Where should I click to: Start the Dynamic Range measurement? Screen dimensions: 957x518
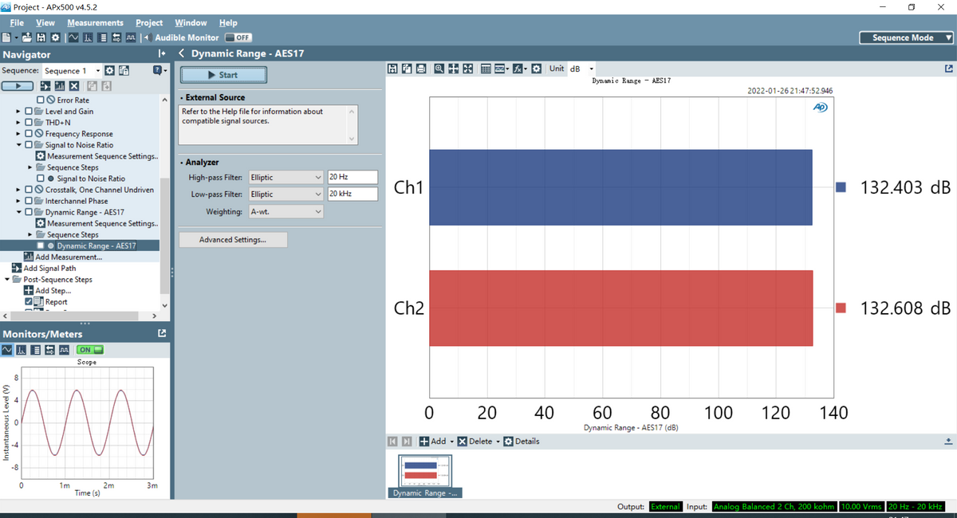(223, 75)
